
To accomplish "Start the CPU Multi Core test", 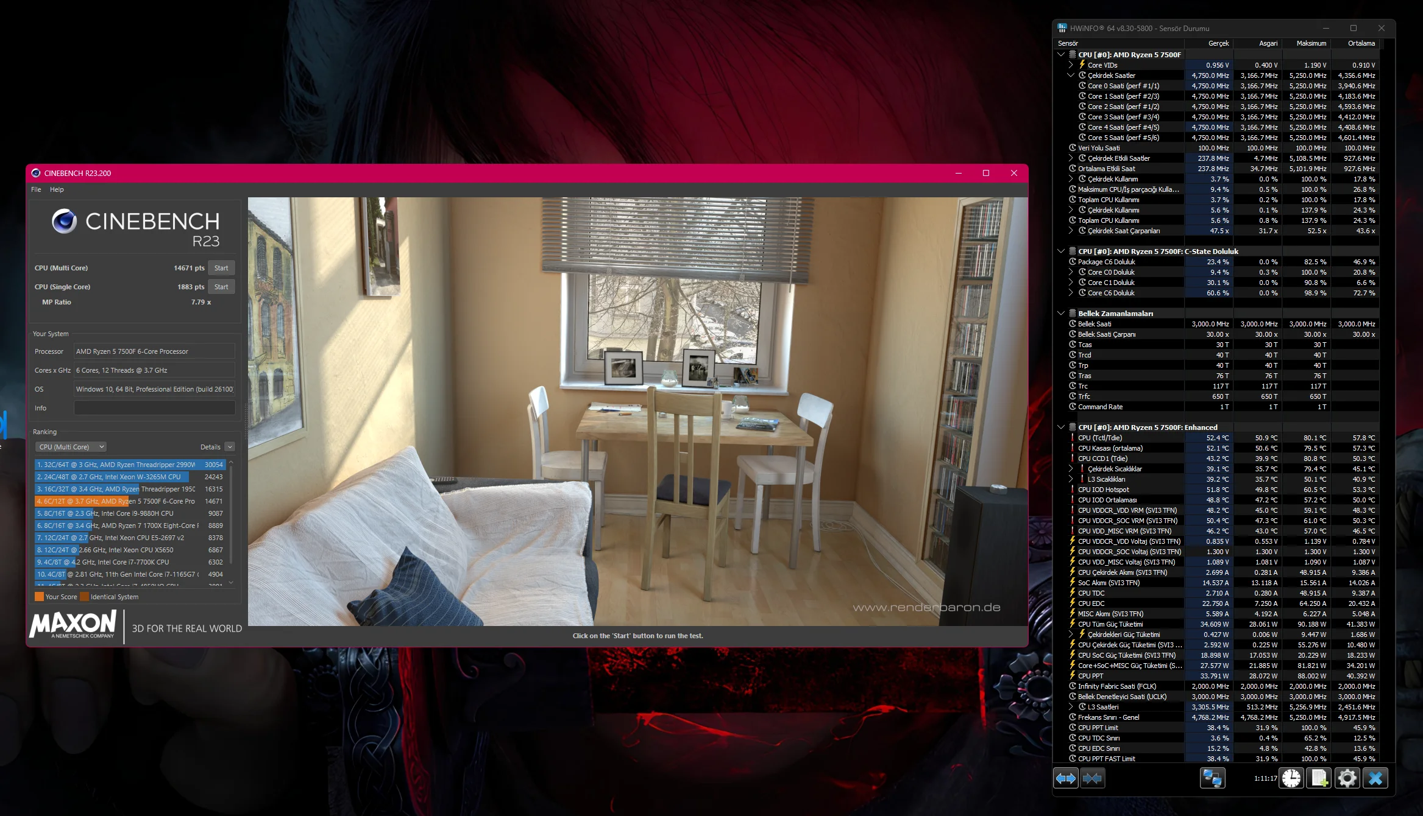I will click(221, 268).
